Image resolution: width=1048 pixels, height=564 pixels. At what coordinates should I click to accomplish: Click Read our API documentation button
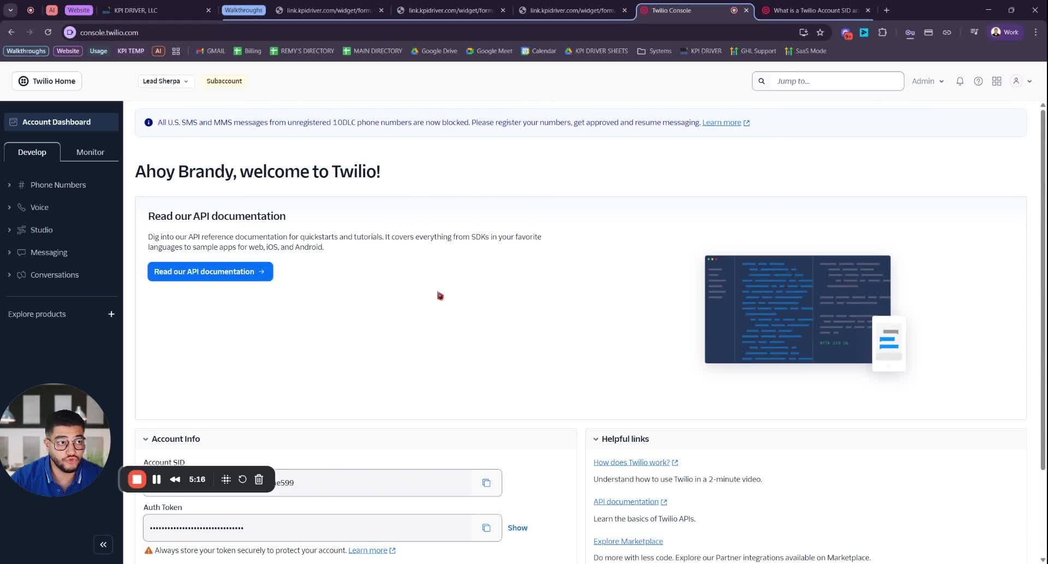point(210,272)
